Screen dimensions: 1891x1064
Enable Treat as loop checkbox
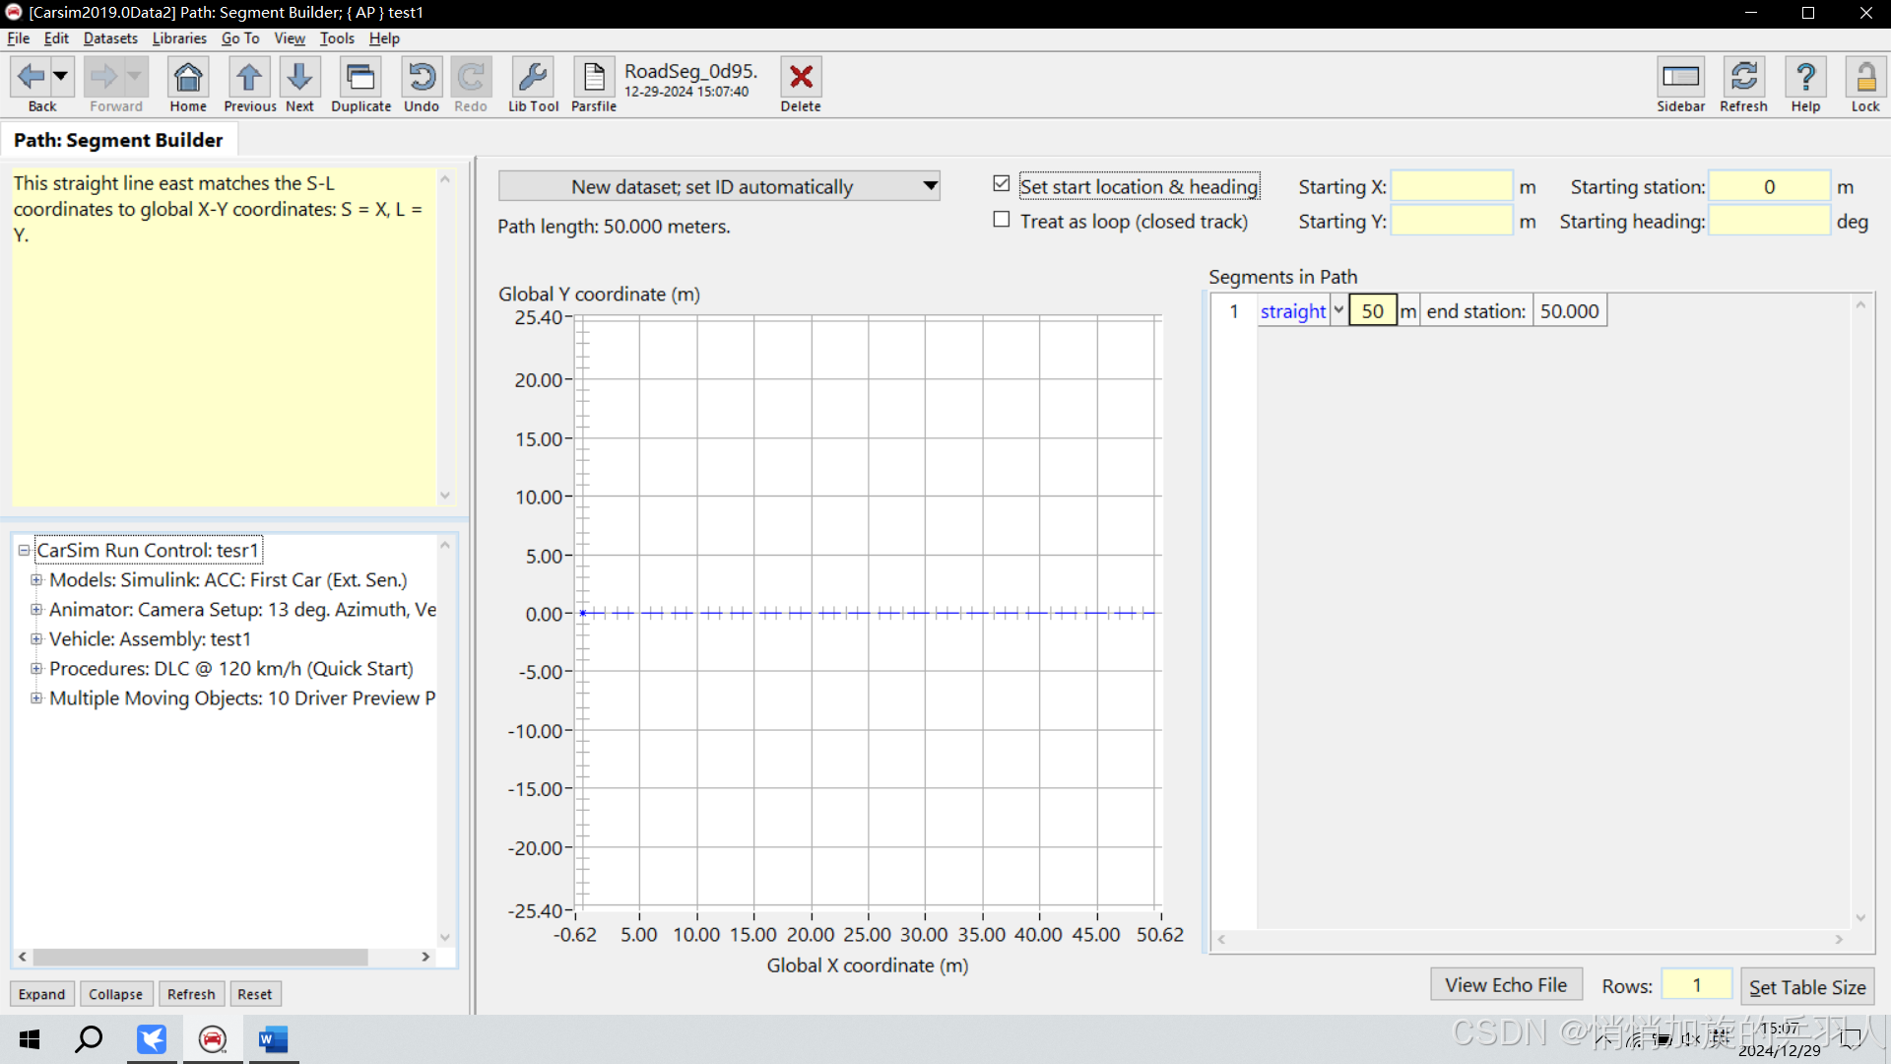[x=1002, y=220]
